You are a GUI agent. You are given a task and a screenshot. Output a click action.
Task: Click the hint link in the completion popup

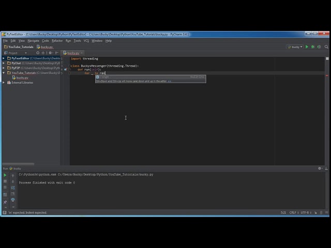[x=170, y=81]
